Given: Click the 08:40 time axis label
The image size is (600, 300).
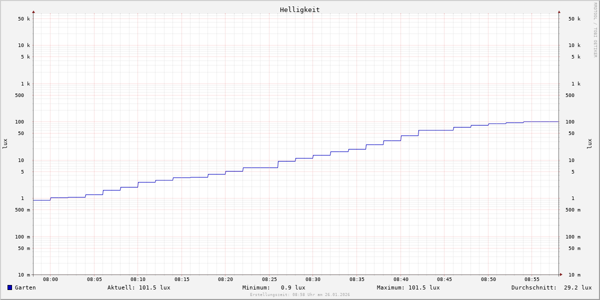Looking at the screenshot, I should click(x=400, y=279).
